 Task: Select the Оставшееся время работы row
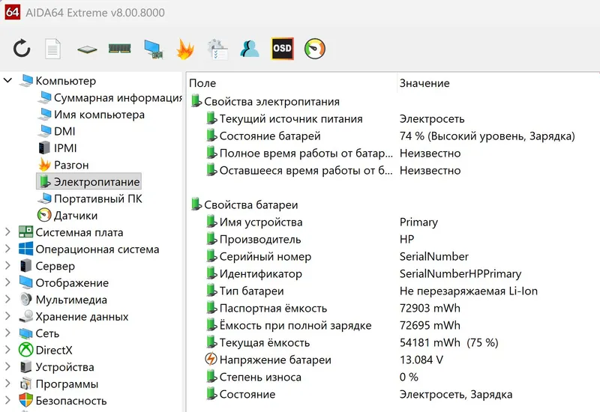[393, 171]
